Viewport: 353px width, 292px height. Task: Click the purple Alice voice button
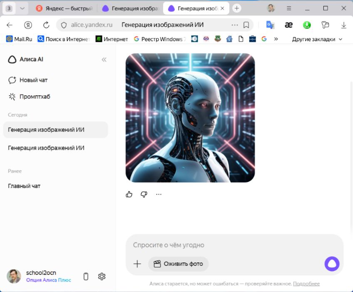click(x=332, y=264)
